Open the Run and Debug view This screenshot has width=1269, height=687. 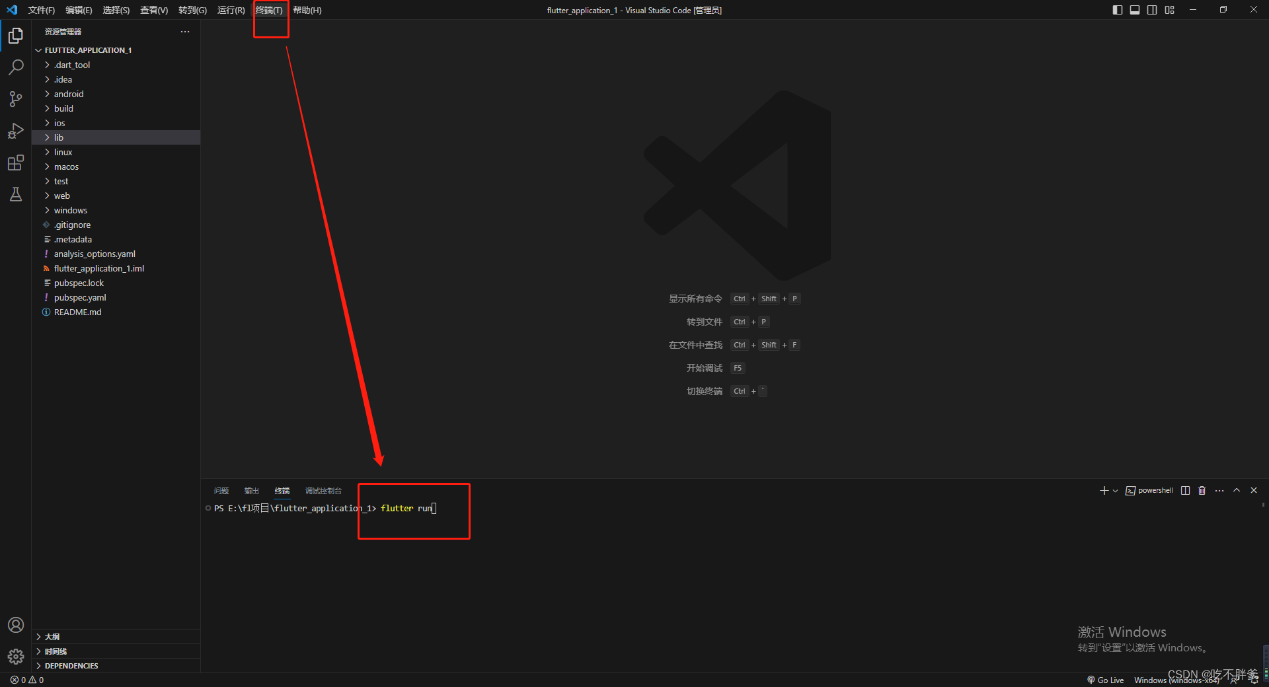[x=16, y=131]
